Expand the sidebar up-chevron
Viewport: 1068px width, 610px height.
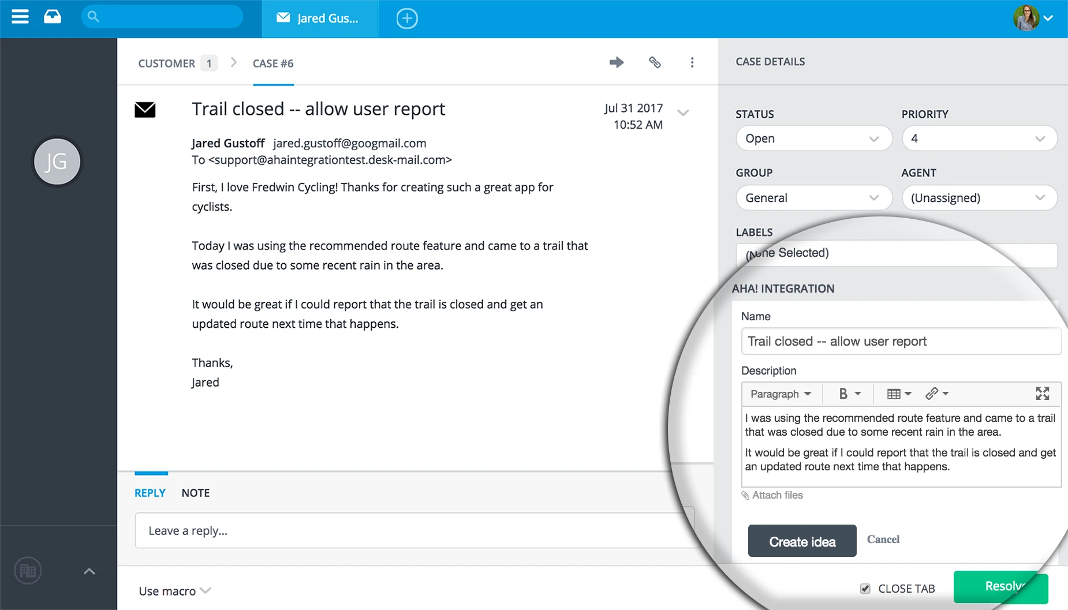tap(89, 571)
